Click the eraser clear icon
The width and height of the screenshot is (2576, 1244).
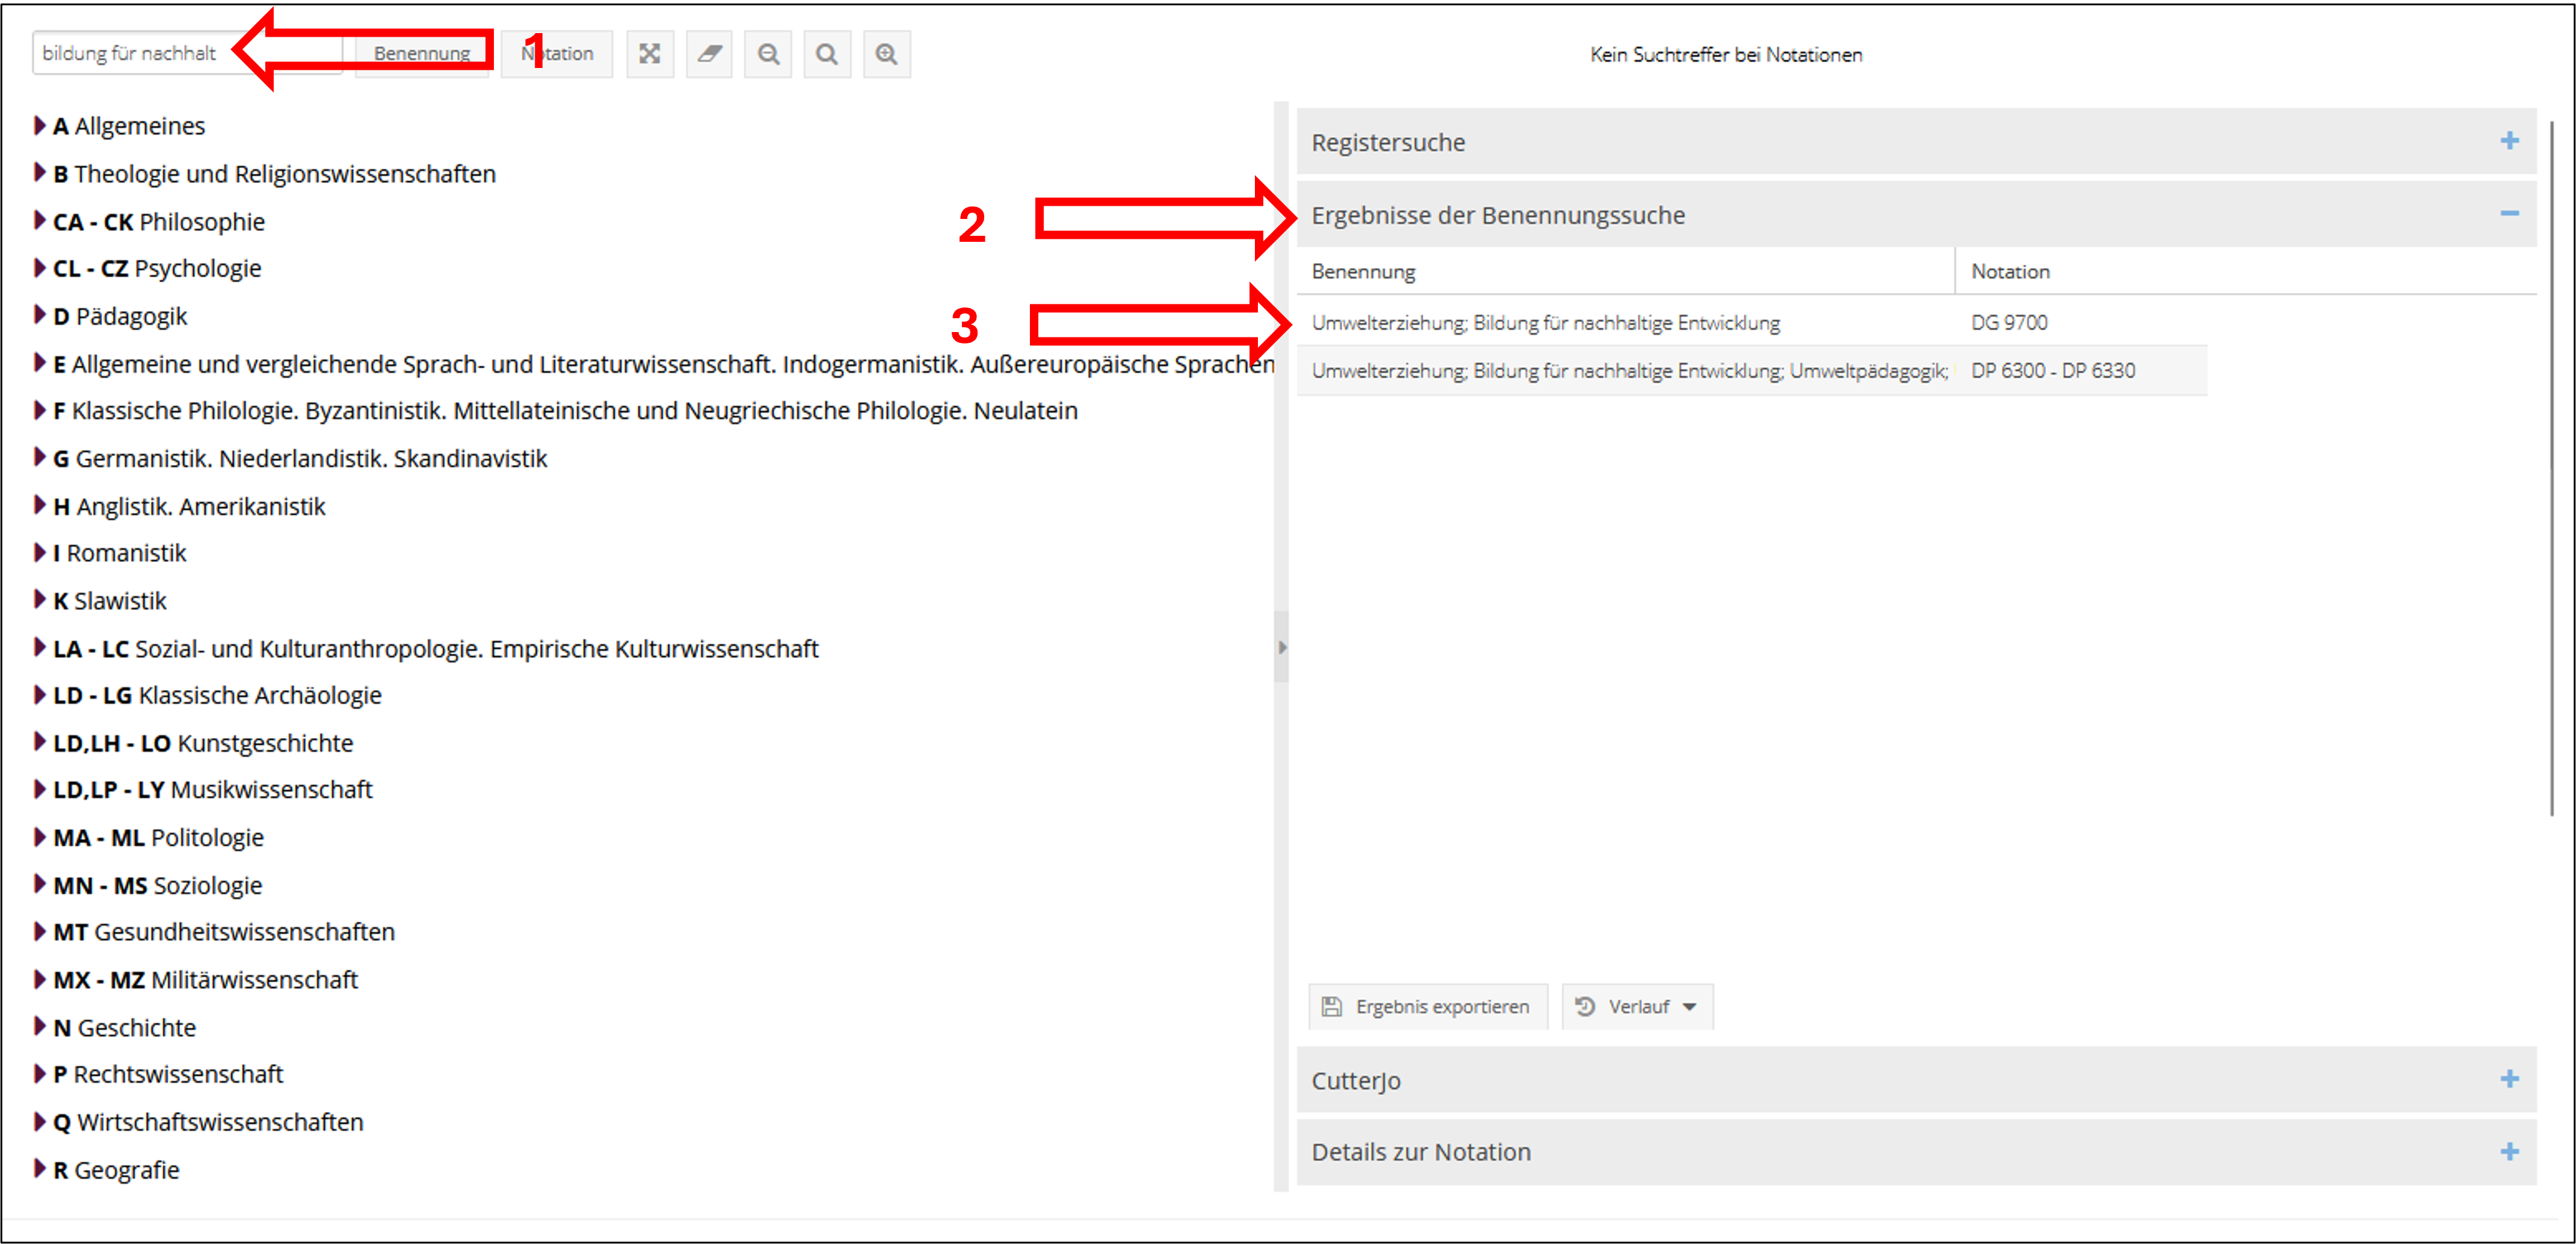pyautogui.click(x=709, y=54)
